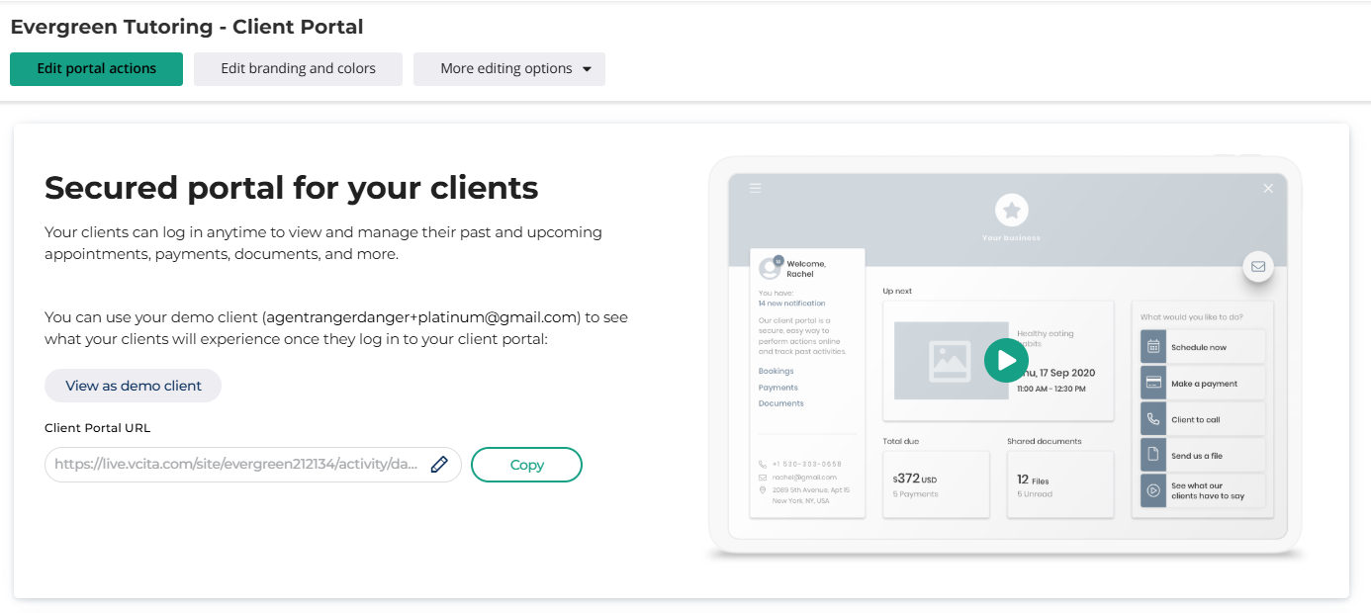Viewport: 1371px width, 613px height.
Task: Click the play-circle icon beside See what our clients have to say
Action: 1152,490
